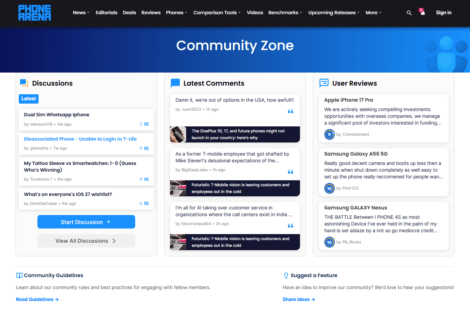Open the Samsung GALAXY Nexus review
Screen dimensions: 470x316
(356, 208)
